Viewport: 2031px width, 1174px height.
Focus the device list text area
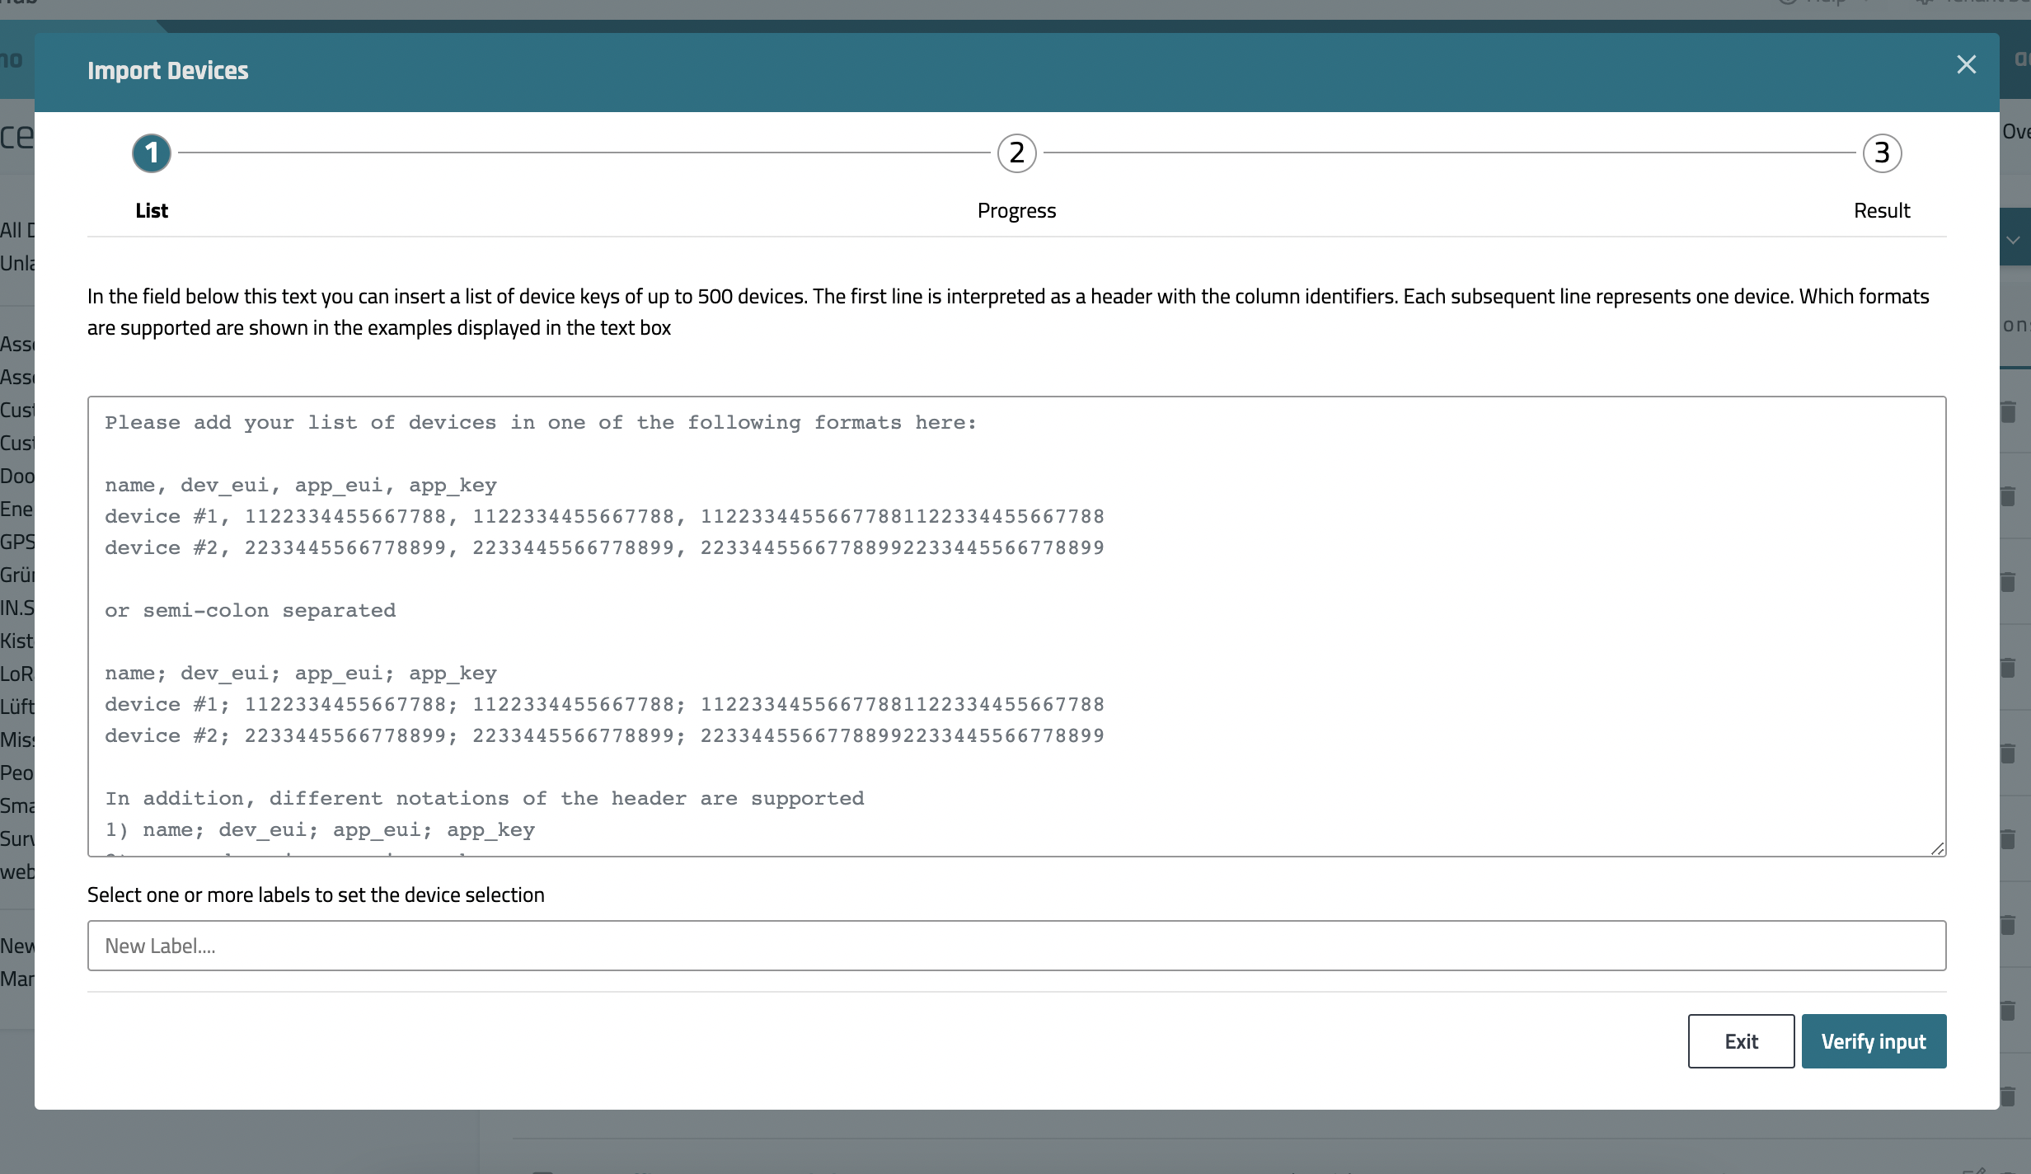click(1016, 627)
